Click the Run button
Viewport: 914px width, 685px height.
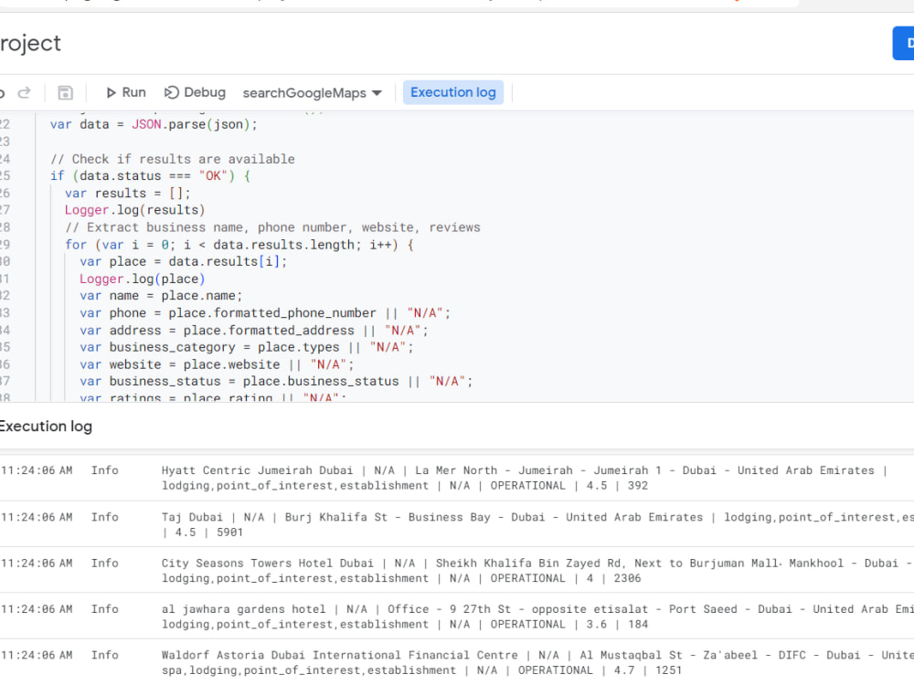pyautogui.click(x=126, y=92)
